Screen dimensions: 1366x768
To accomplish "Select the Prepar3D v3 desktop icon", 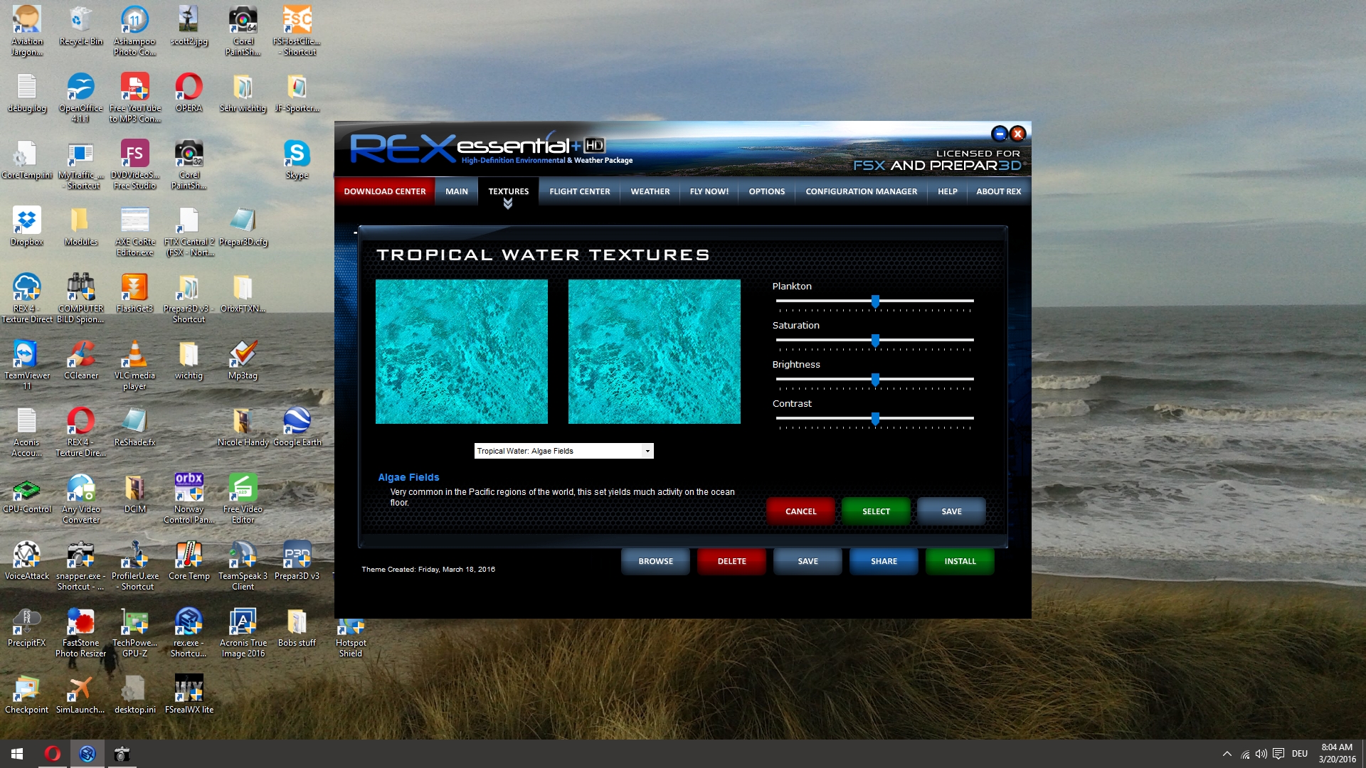I will point(297,561).
